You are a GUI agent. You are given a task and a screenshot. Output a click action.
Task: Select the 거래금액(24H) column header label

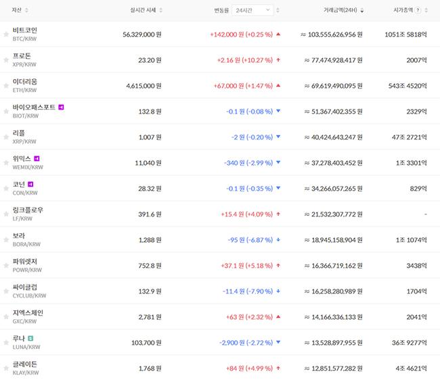340,11
